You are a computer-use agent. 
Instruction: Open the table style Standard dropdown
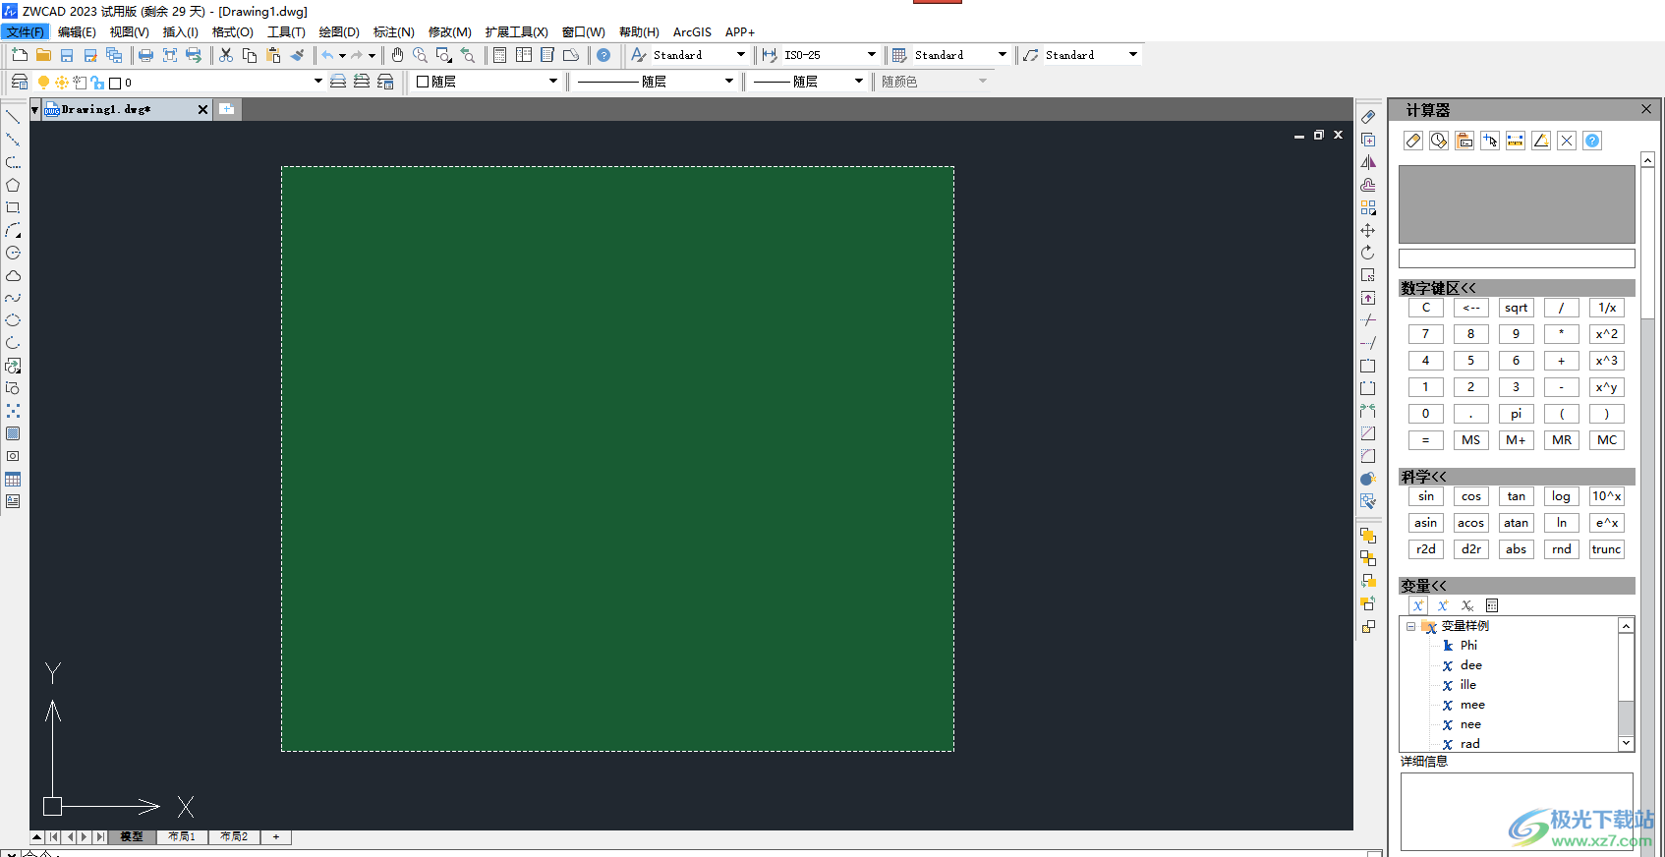click(x=1002, y=55)
